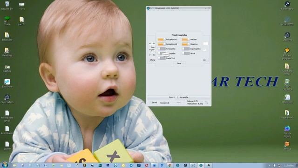Select the Trade desktop icon
Screen dimensions: 298x168
click(7, 21)
